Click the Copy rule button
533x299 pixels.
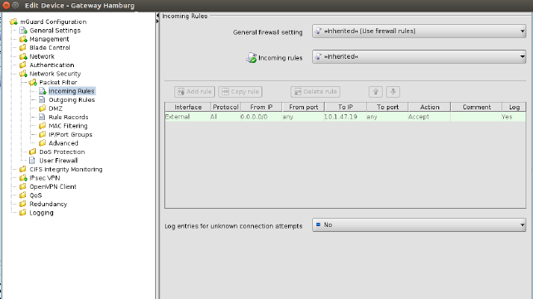click(240, 92)
